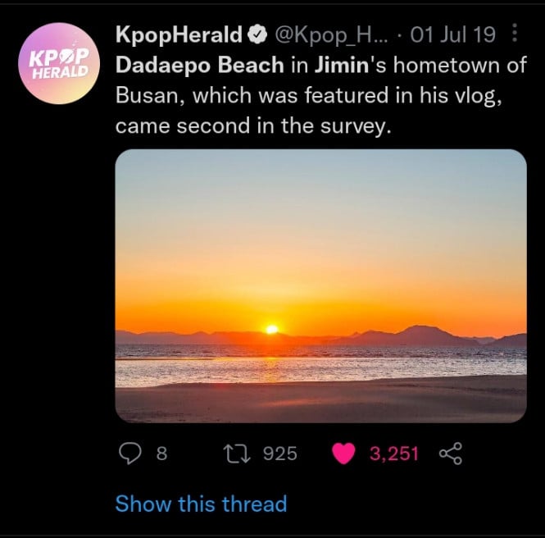
Task: Click the 3,251 likes count
Action: (x=394, y=454)
